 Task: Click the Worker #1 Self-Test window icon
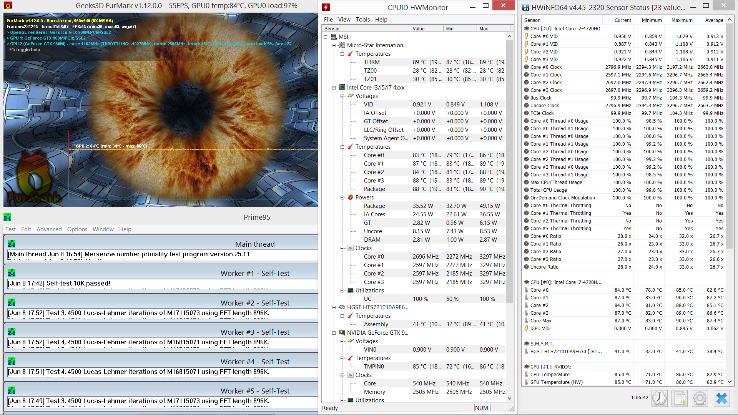pos(12,273)
